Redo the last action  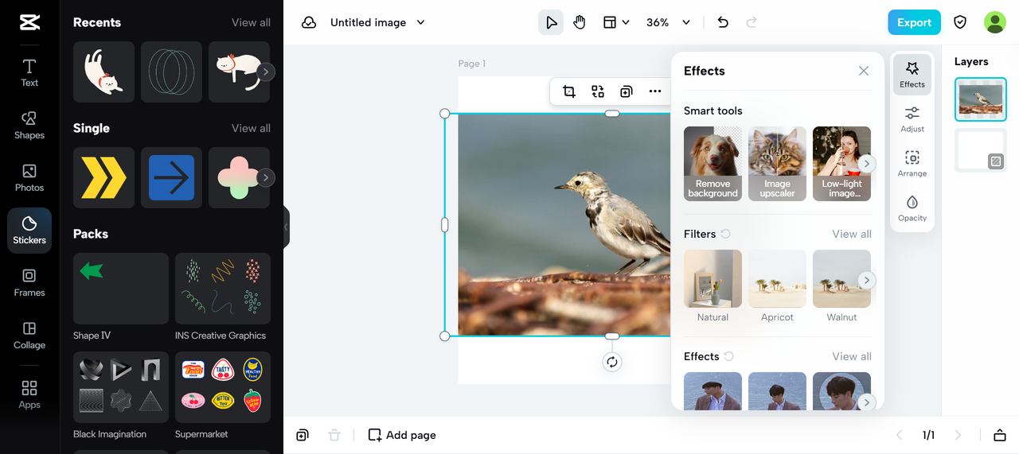click(x=752, y=22)
